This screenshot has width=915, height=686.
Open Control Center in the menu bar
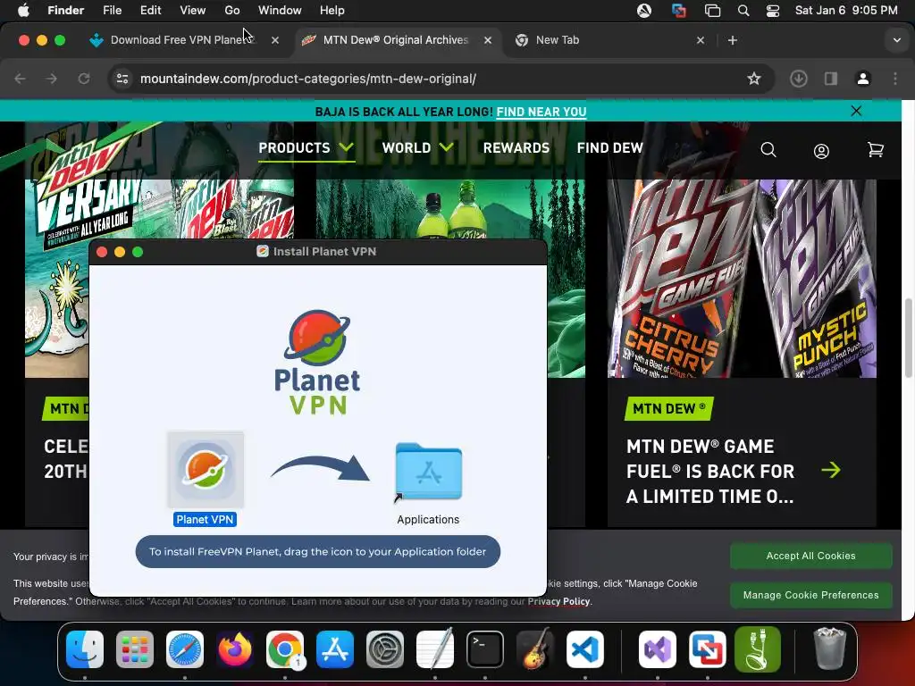(773, 11)
